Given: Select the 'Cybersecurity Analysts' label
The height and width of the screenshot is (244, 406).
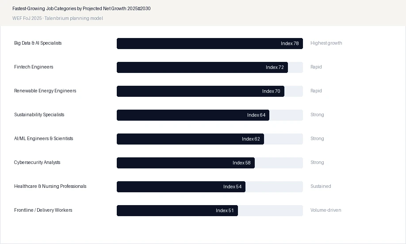Looking at the screenshot, I should tap(37, 162).
